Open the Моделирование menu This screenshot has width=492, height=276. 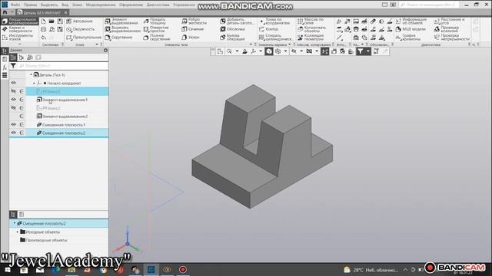[101, 5]
